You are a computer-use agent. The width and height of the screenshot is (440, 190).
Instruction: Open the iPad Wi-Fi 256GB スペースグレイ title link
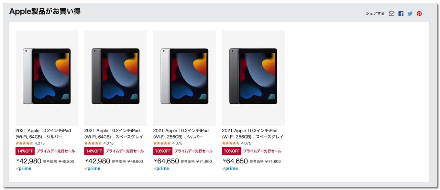point(253,134)
